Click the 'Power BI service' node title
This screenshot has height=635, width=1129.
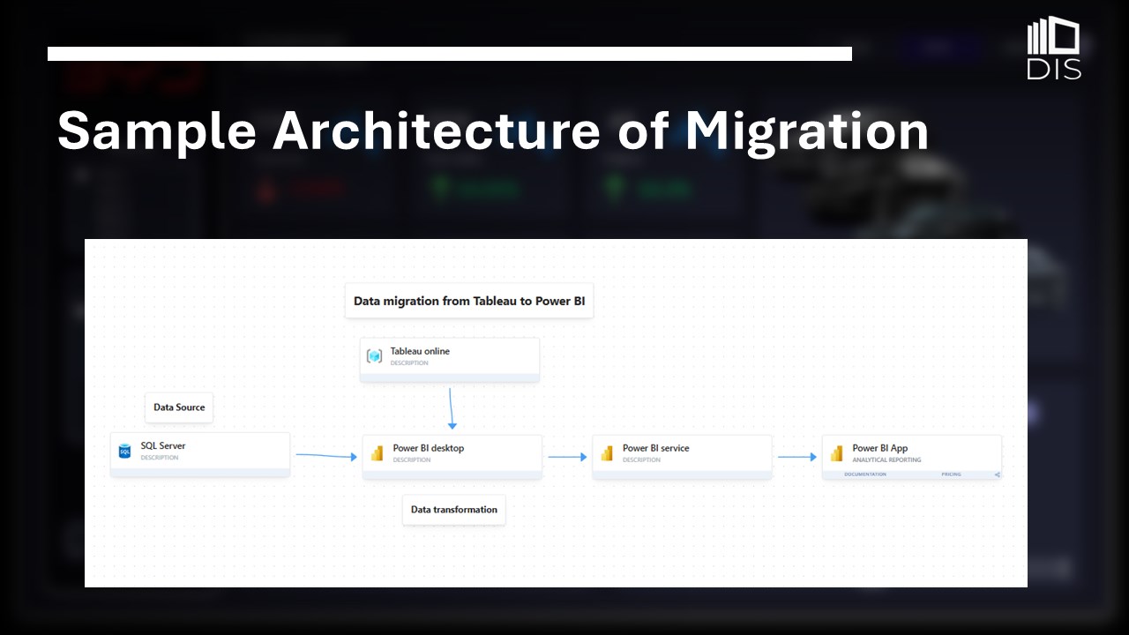click(656, 448)
